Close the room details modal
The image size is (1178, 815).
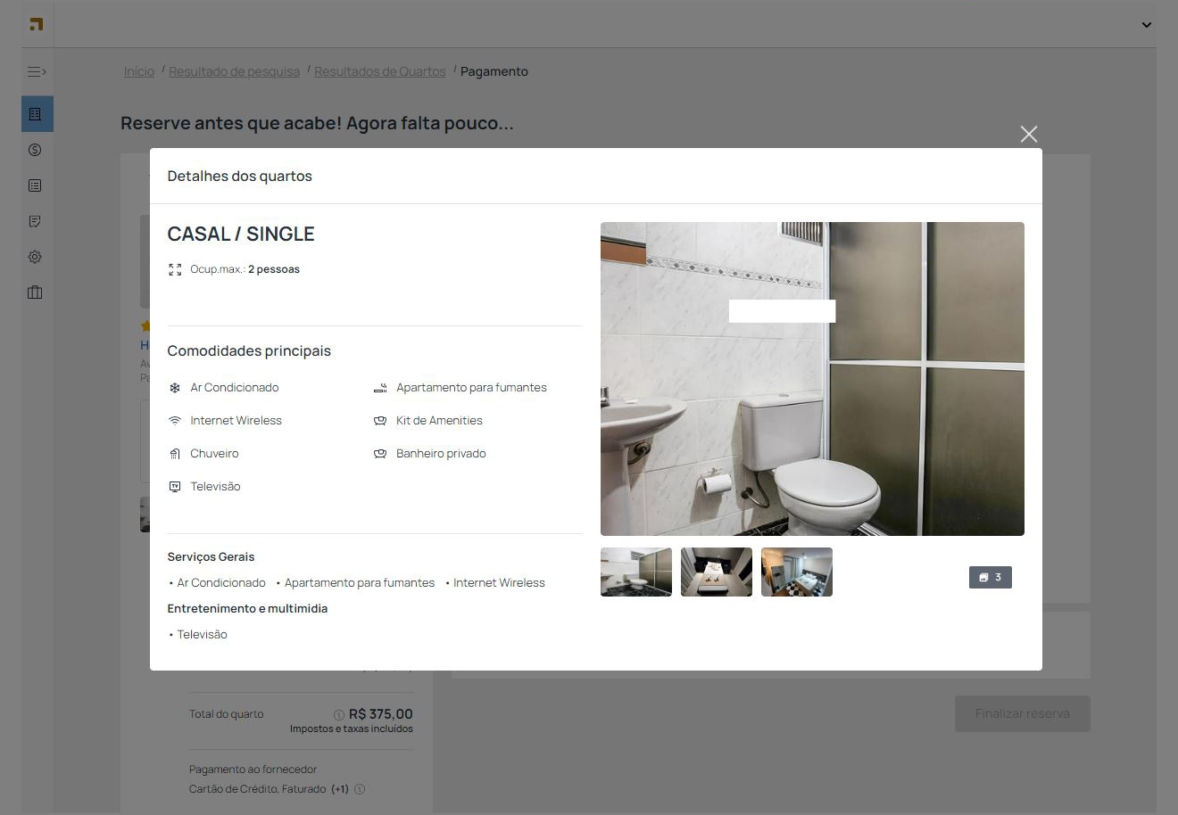click(x=1028, y=134)
